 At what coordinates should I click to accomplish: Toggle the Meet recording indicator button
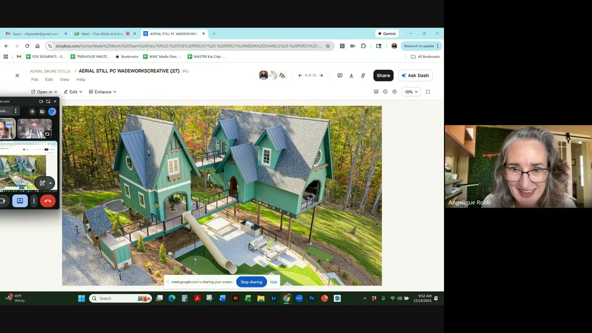coord(32,111)
